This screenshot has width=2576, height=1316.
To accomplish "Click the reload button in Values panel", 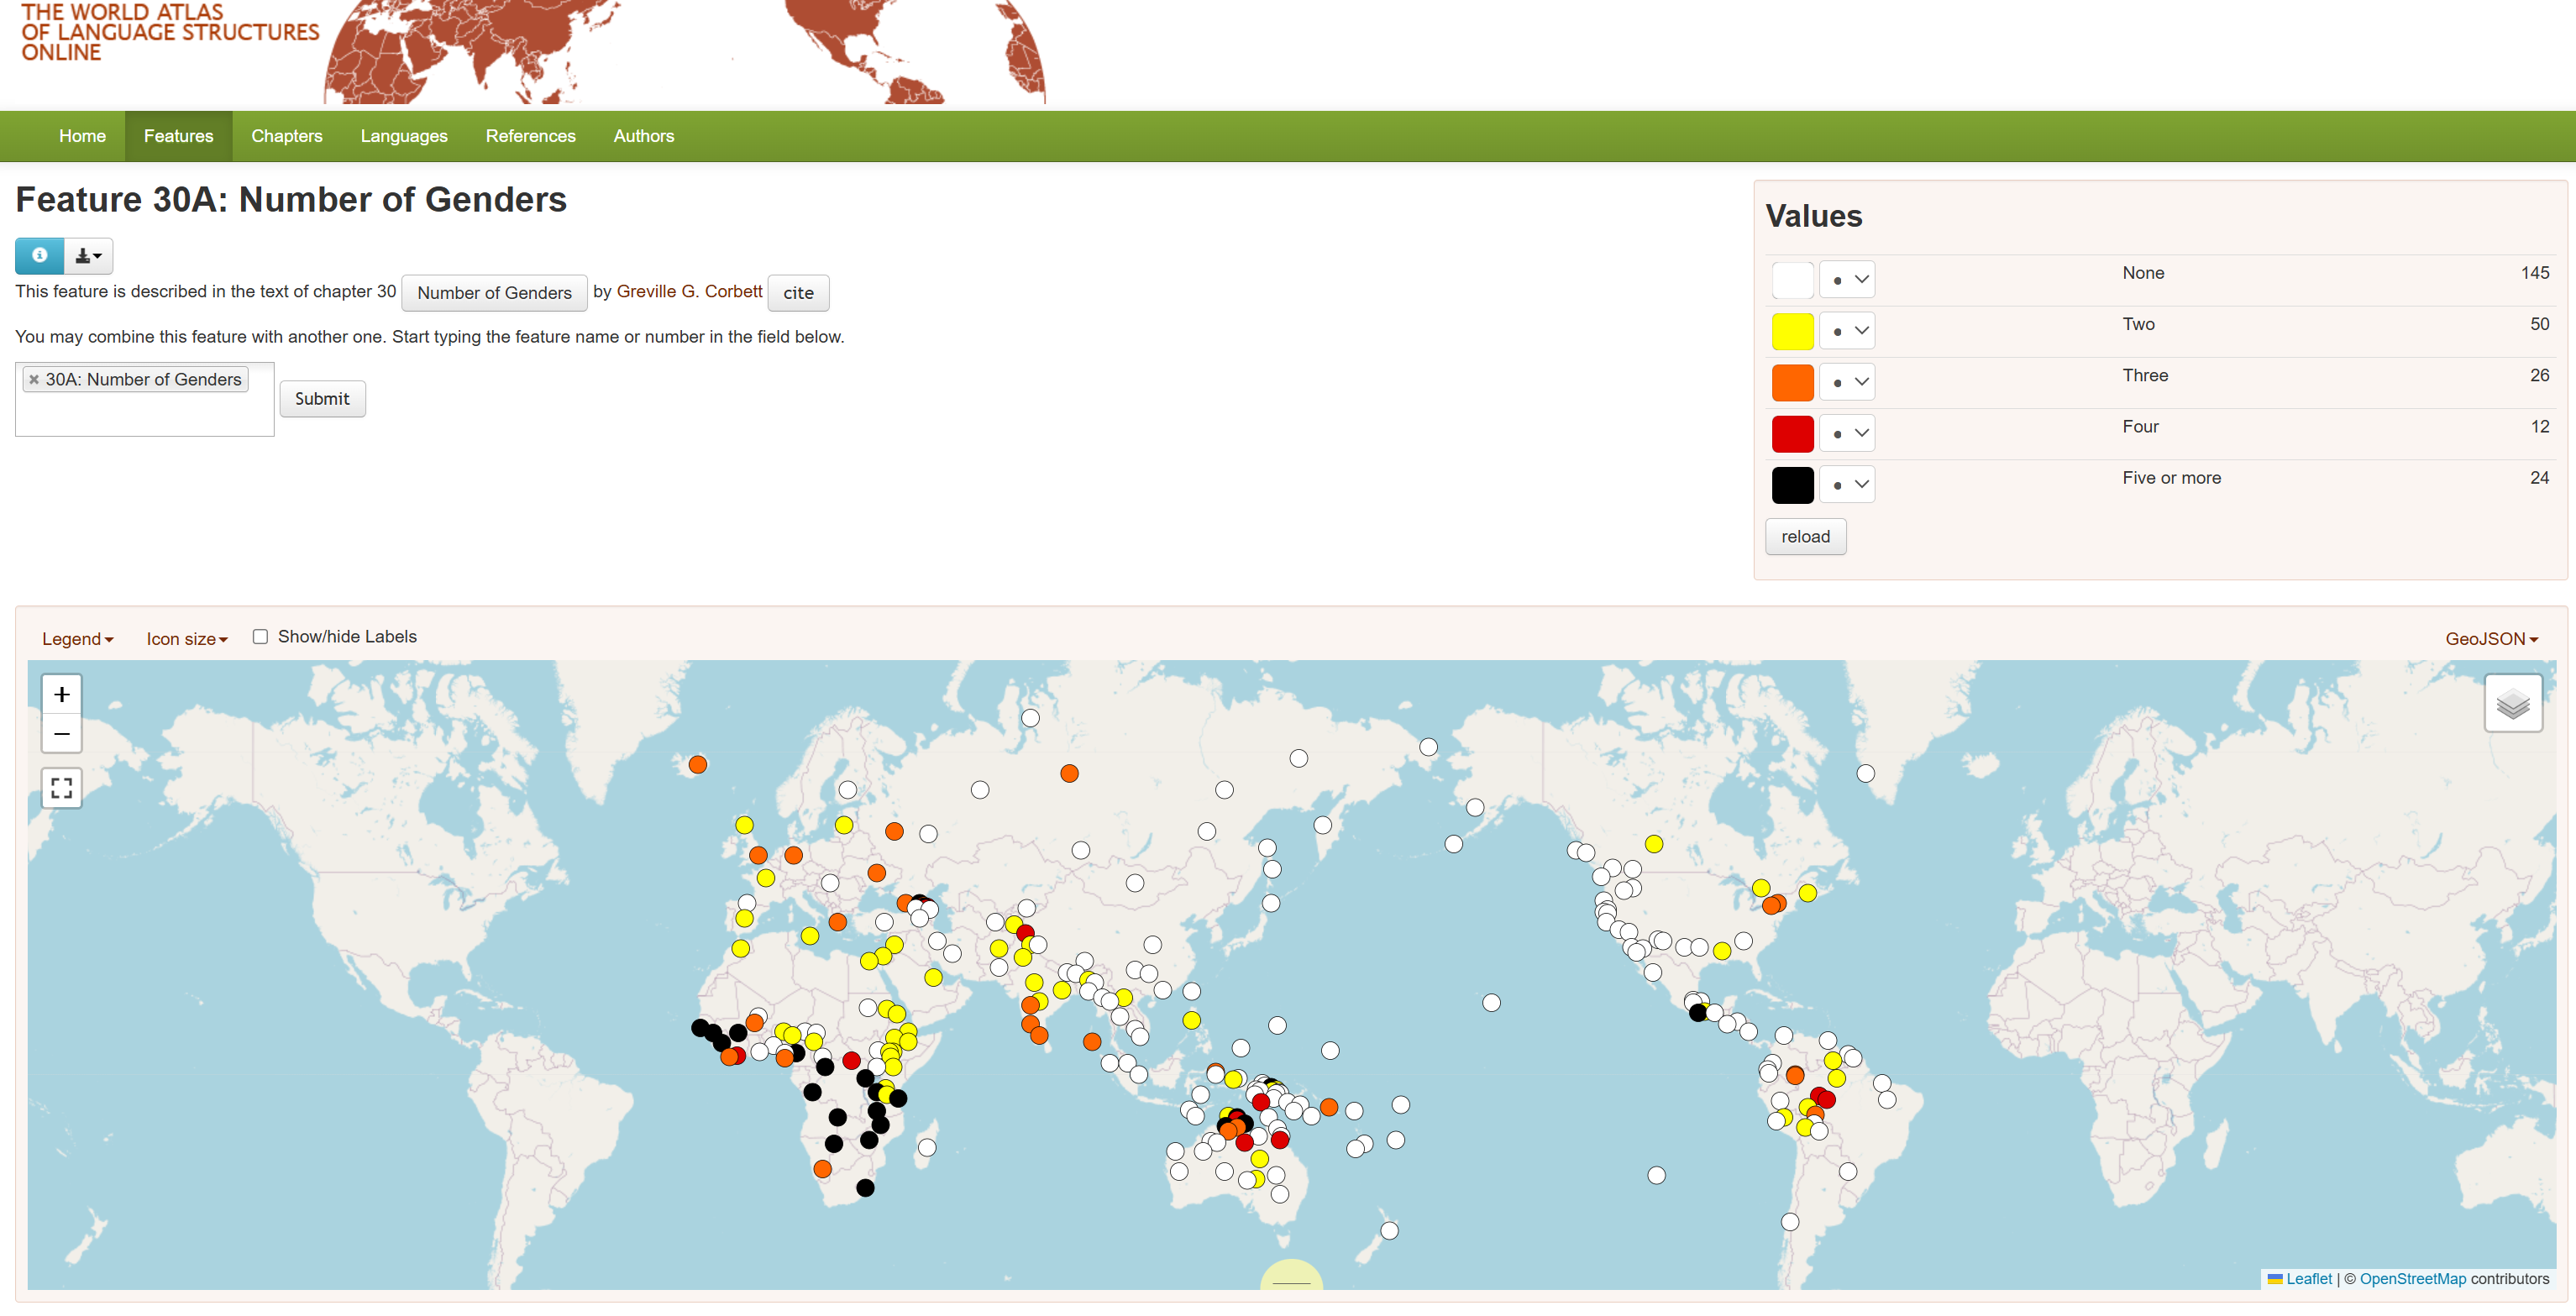I will tap(1805, 537).
